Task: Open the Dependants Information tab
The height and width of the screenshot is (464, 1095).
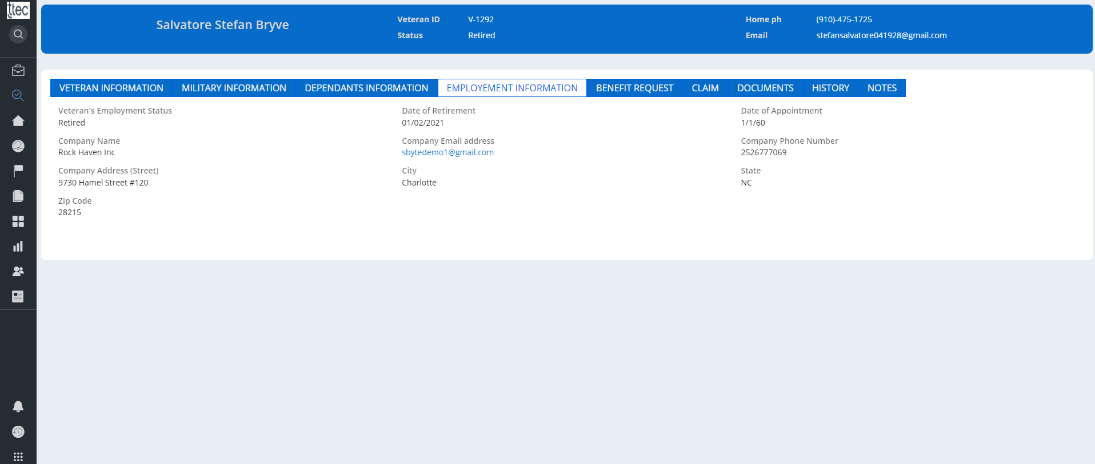Action: [x=366, y=88]
